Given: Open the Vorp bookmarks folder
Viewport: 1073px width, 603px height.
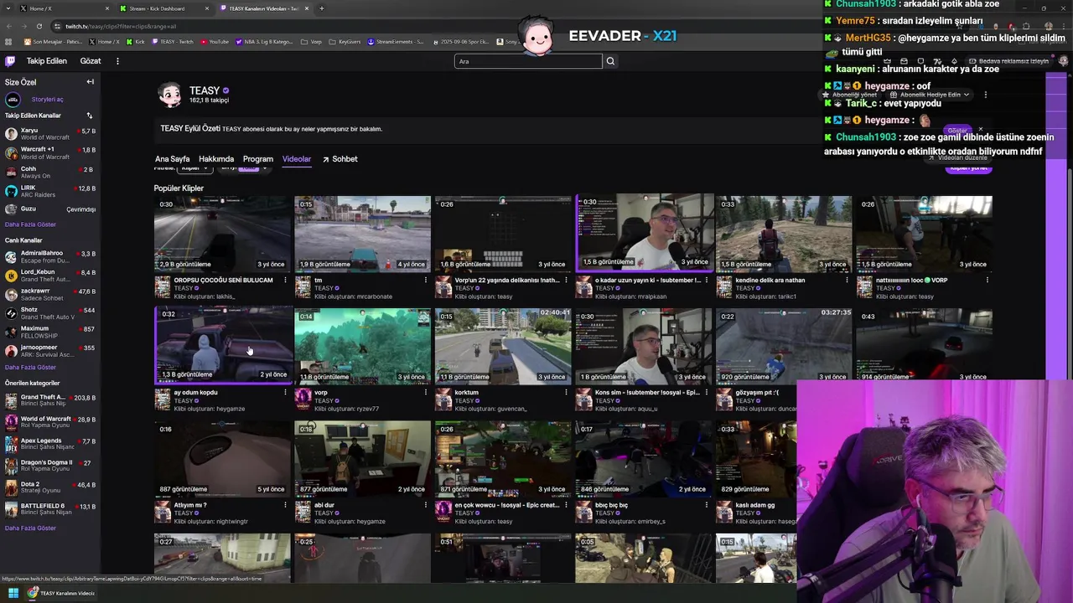Looking at the screenshot, I should coord(311,41).
